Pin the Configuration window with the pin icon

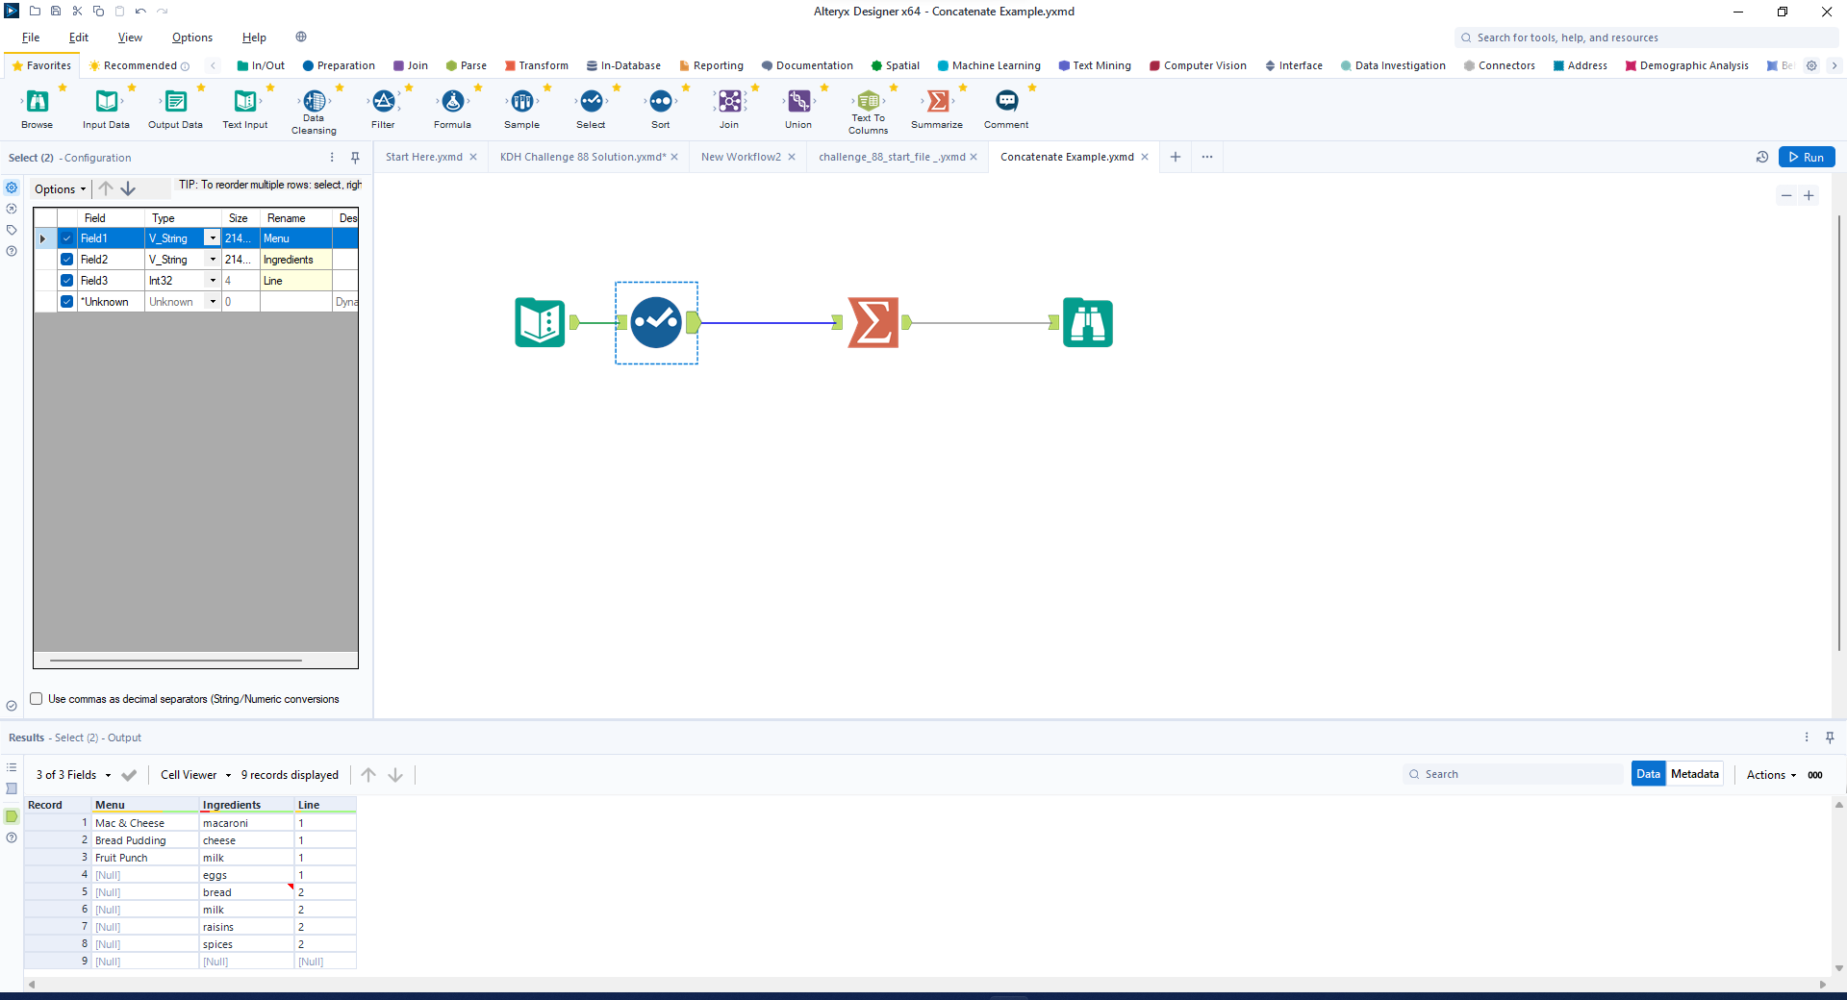point(355,158)
